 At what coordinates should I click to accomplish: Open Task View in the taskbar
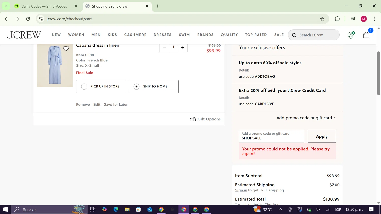pyautogui.click(x=93, y=209)
